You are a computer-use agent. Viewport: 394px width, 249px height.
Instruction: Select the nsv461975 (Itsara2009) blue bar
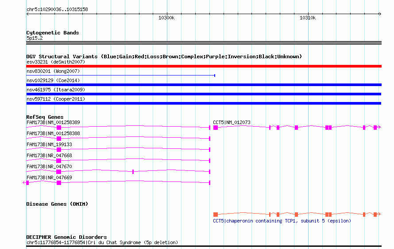[204, 94]
